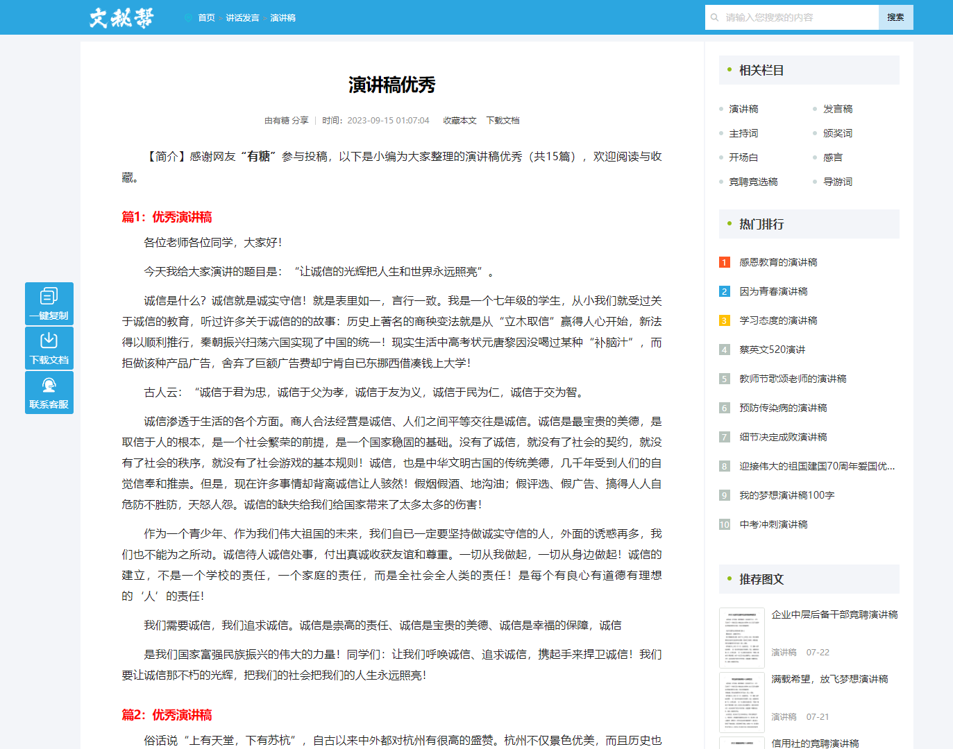Screen dimensions: 953x749
Task: Click the rank number 2 badge
Action: pos(725,291)
